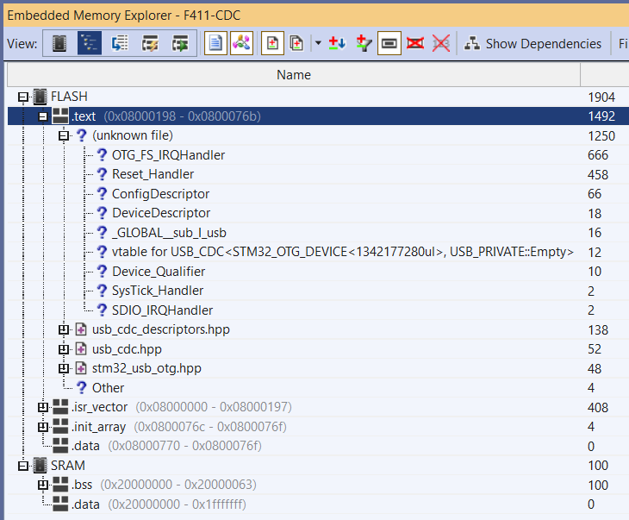Viewport: 629px width, 520px height.
Task: Expand the usb_cdc_descriptors.hpp node
Action: click(63, 329)
